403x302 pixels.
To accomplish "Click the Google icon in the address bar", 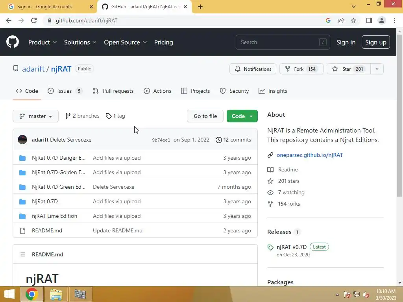I will click(x=328, y=20).
